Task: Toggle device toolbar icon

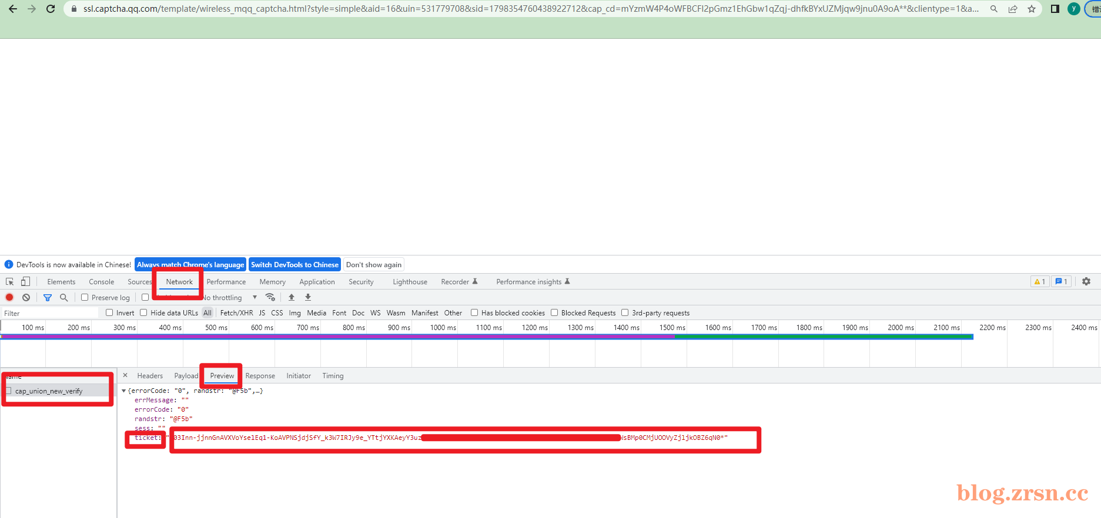Action: (x=25, y=281)
